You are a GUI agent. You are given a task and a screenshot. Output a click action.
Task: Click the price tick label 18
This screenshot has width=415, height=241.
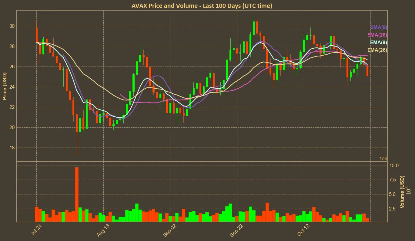12,148
